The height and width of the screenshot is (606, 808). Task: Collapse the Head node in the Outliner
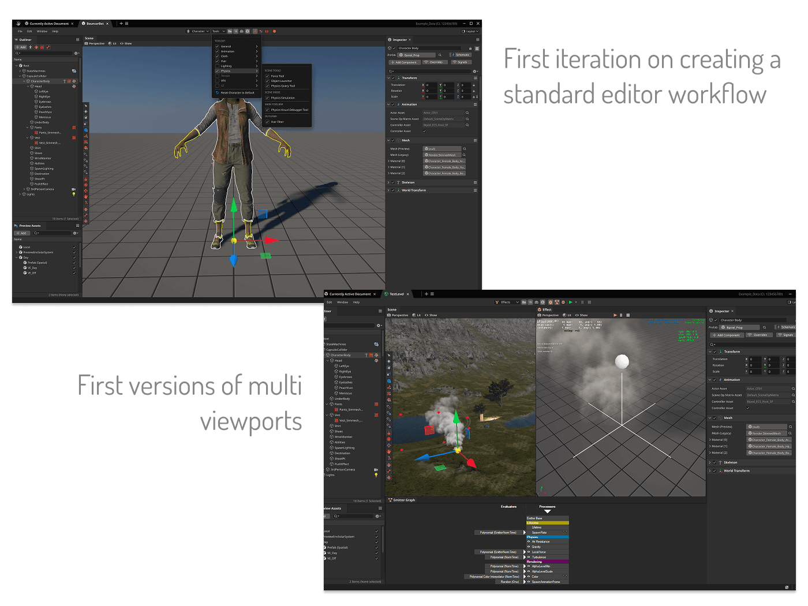coord(28,86)
